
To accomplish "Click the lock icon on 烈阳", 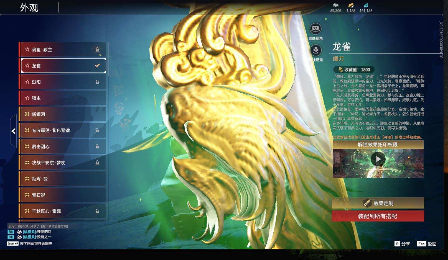I will [x=97, y=82].
